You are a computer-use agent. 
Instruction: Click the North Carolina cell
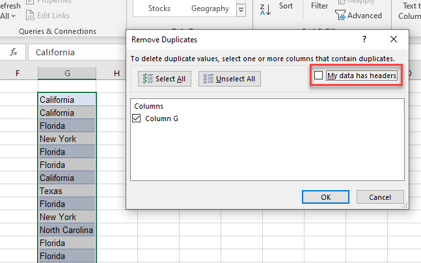[67, 230]
